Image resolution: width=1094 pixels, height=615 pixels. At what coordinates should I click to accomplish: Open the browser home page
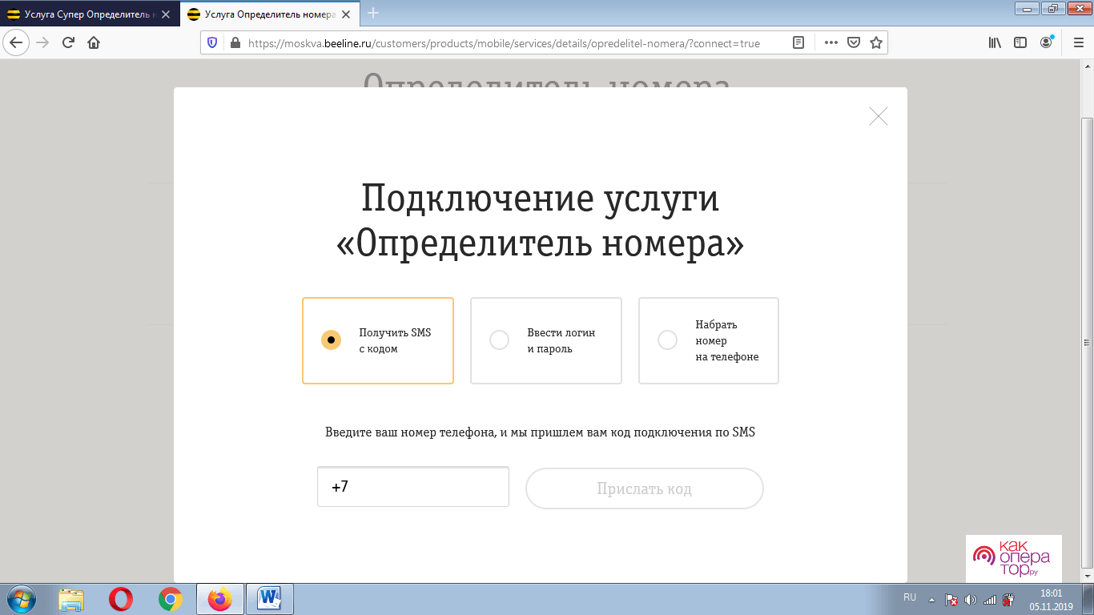pyautogui.click(x=94, y=42)
